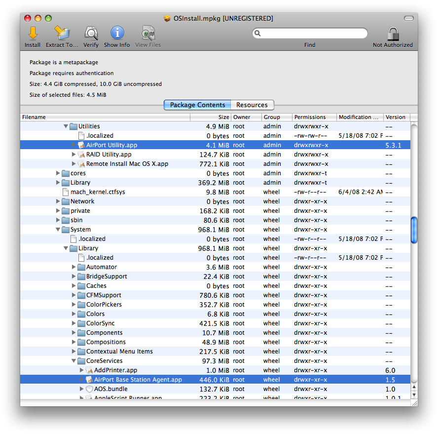The height and width of the screenshot is (434, 438).
Task: Click the -rw-rw-r-- permissions value
Action: 310,136
